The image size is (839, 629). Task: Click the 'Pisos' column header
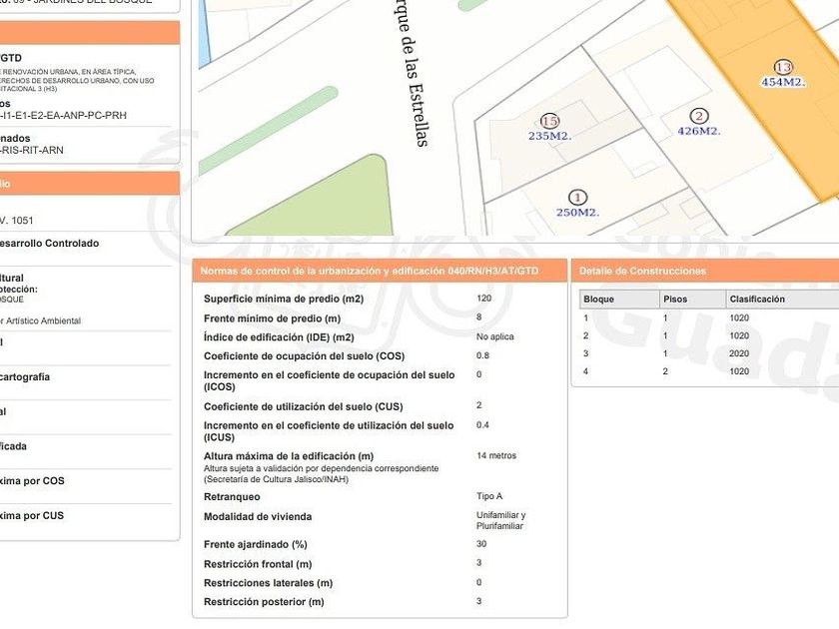[x=692, y=299]
